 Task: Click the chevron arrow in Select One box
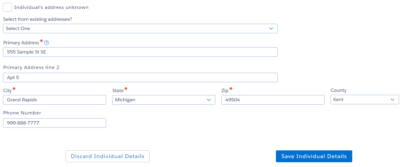click(x=271, y=29)
